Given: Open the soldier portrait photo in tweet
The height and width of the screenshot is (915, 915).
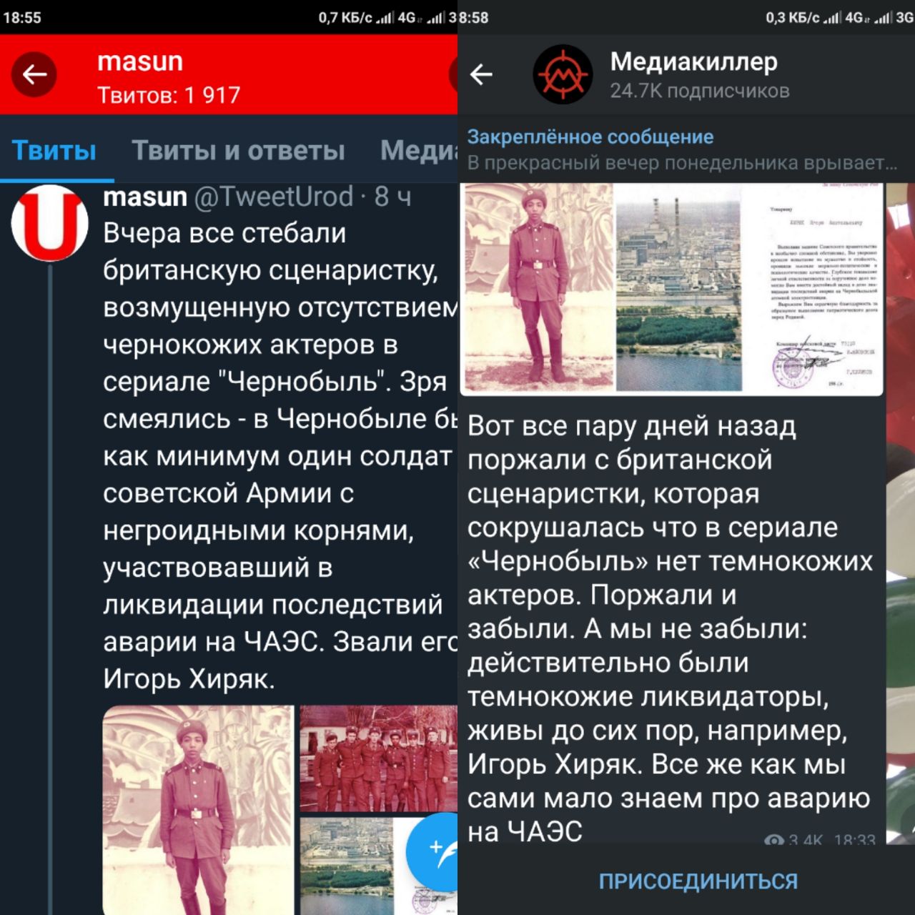Looking at the screenshot, I should pyautogui.click(x=198, y=810).
